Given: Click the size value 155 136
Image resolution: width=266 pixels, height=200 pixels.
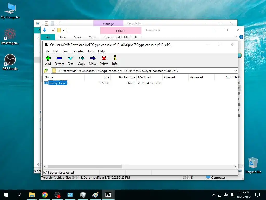Looking at the screenshot, I should (x=104, y=83).
